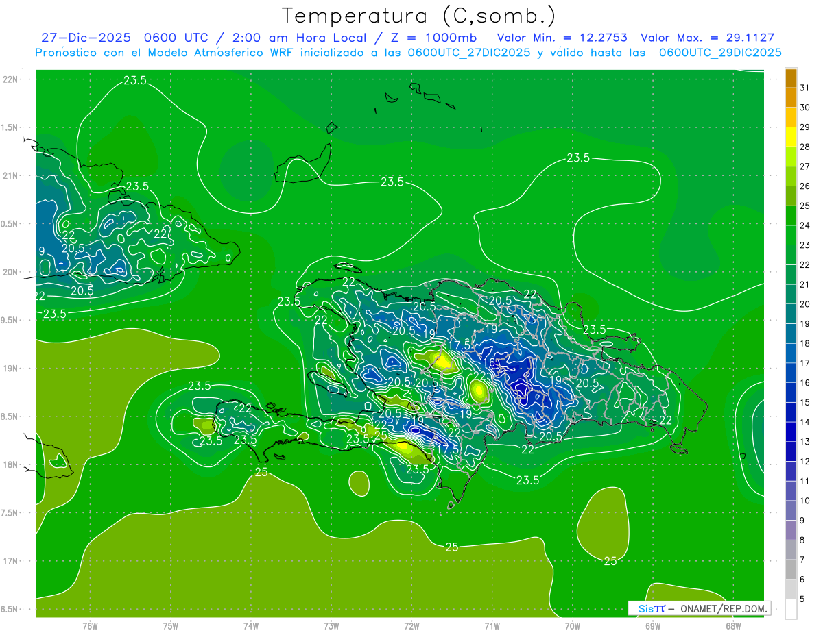Click the "Temperatura (C,somb.)" title

(419, 16)
